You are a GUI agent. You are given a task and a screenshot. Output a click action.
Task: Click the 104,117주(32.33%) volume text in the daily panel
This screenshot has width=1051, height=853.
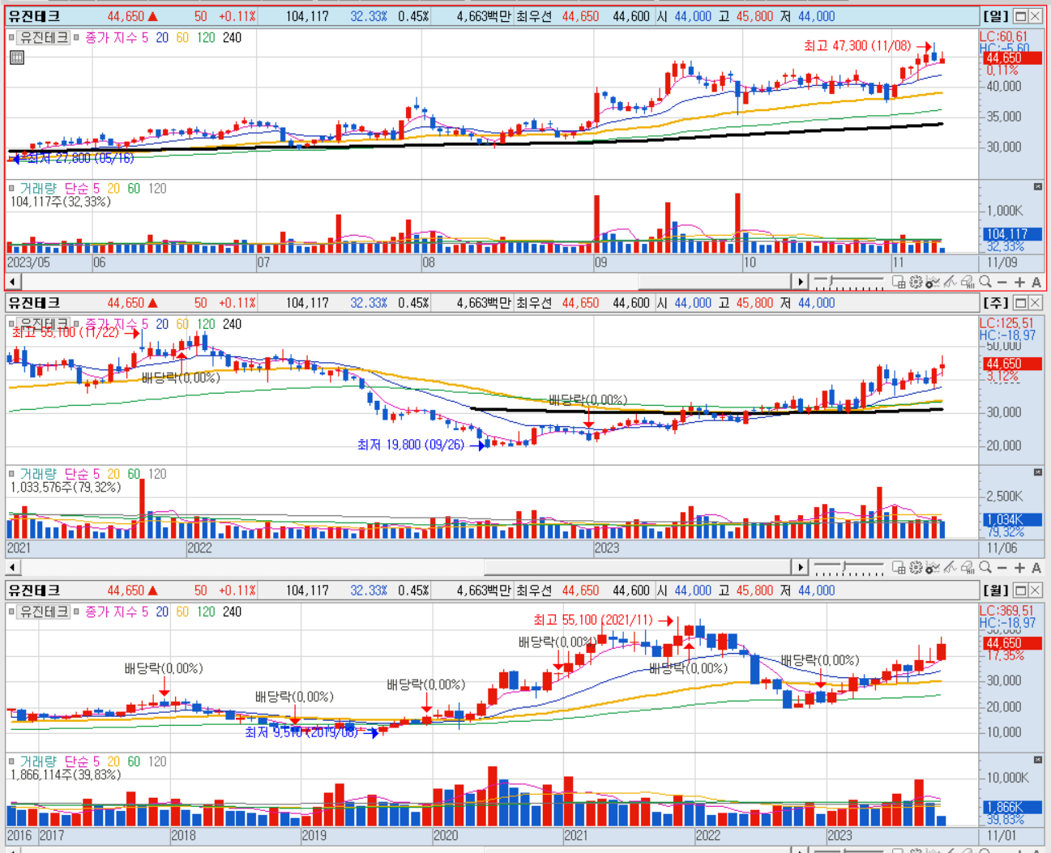tap(61, 202)
